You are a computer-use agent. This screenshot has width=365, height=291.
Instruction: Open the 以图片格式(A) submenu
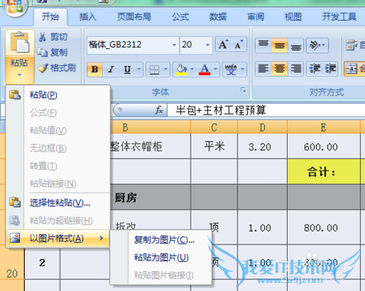[58, 238]
